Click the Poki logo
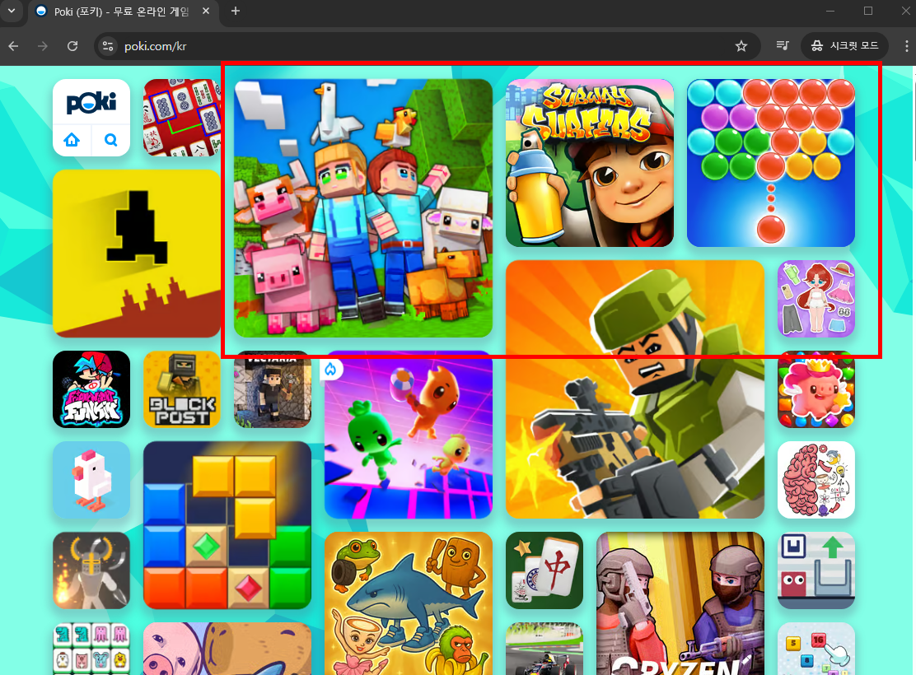This screenshot has height=675, width=916. 91,103
